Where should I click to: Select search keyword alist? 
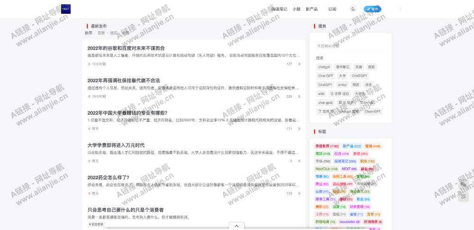321,94
